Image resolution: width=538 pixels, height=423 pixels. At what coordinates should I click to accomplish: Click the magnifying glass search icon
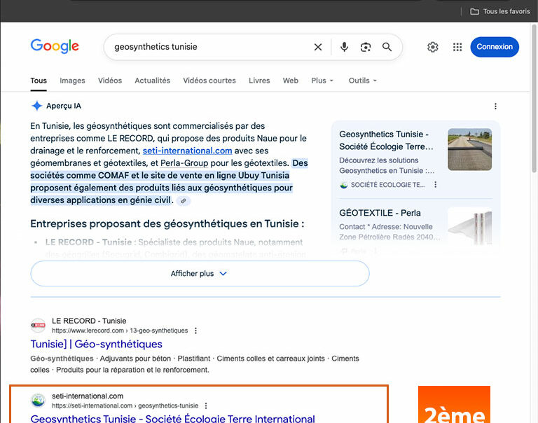pyautogui.click(x=387, y=47)
